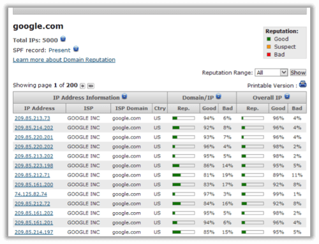Click the SPF record 'Present' value
Viewport: 319px width, 244px height.
(59, 50)
